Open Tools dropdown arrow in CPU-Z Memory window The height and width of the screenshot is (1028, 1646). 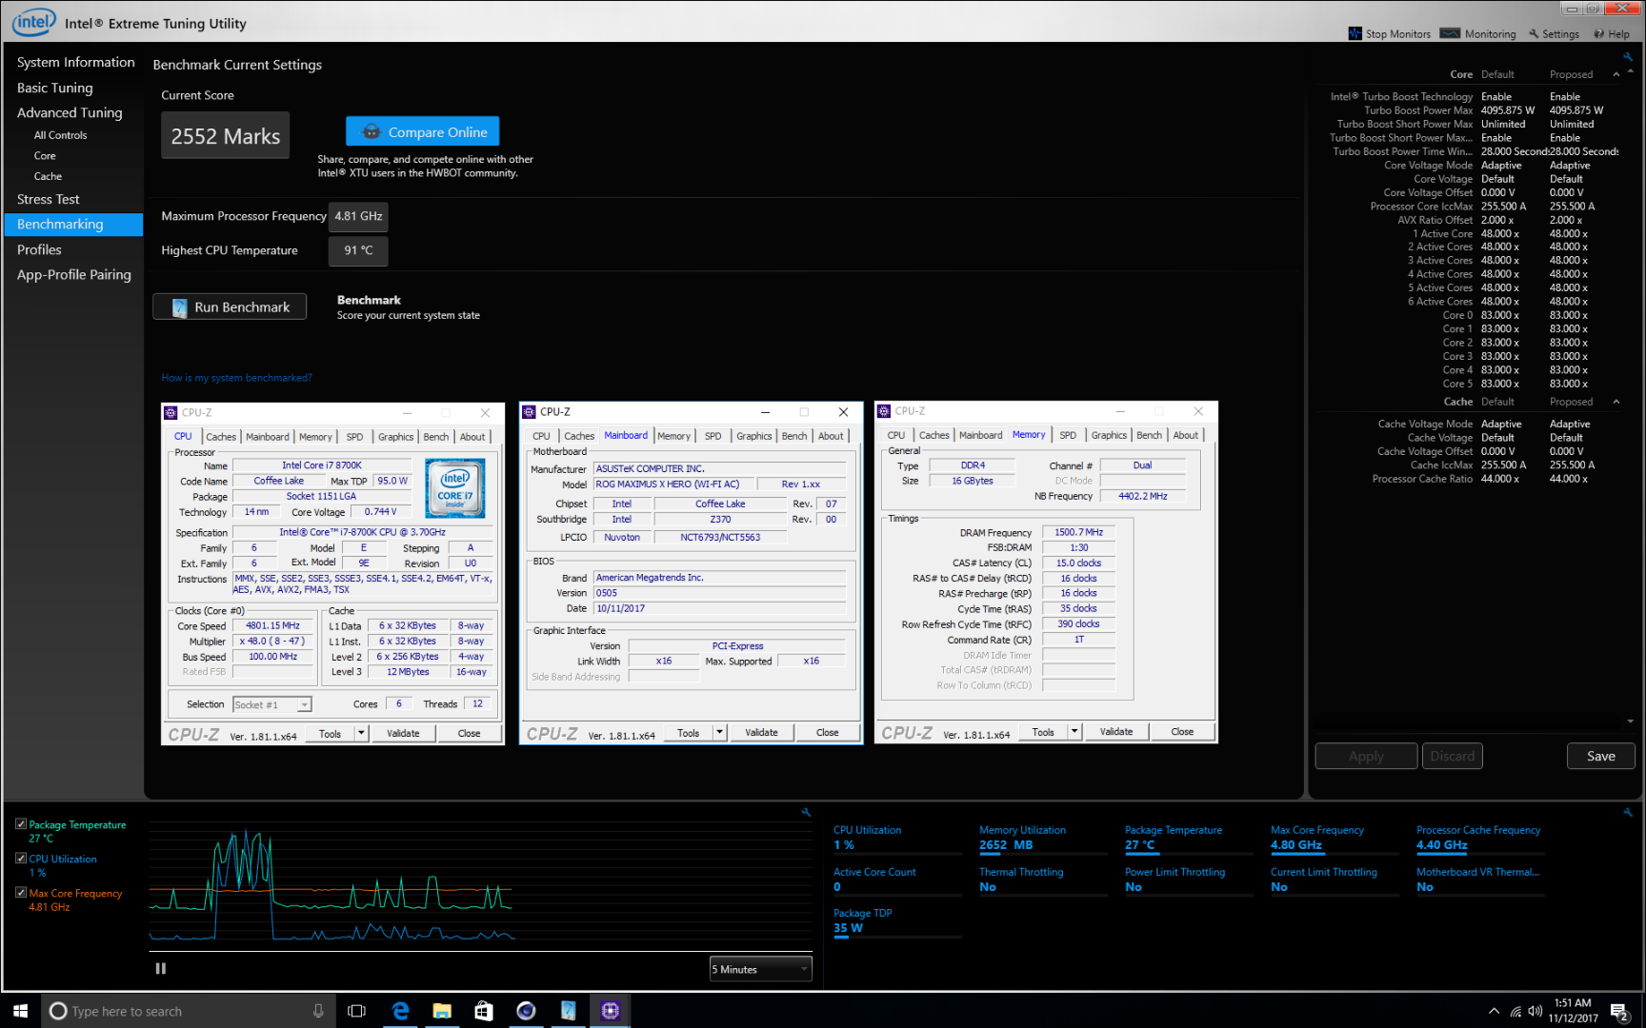[1074, 731]
